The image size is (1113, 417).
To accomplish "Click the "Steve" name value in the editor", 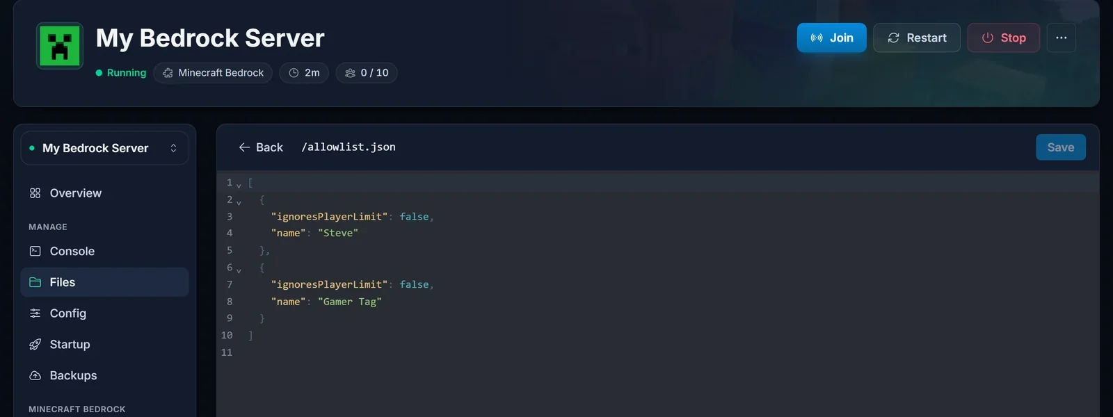I will (x=338, y=234).
